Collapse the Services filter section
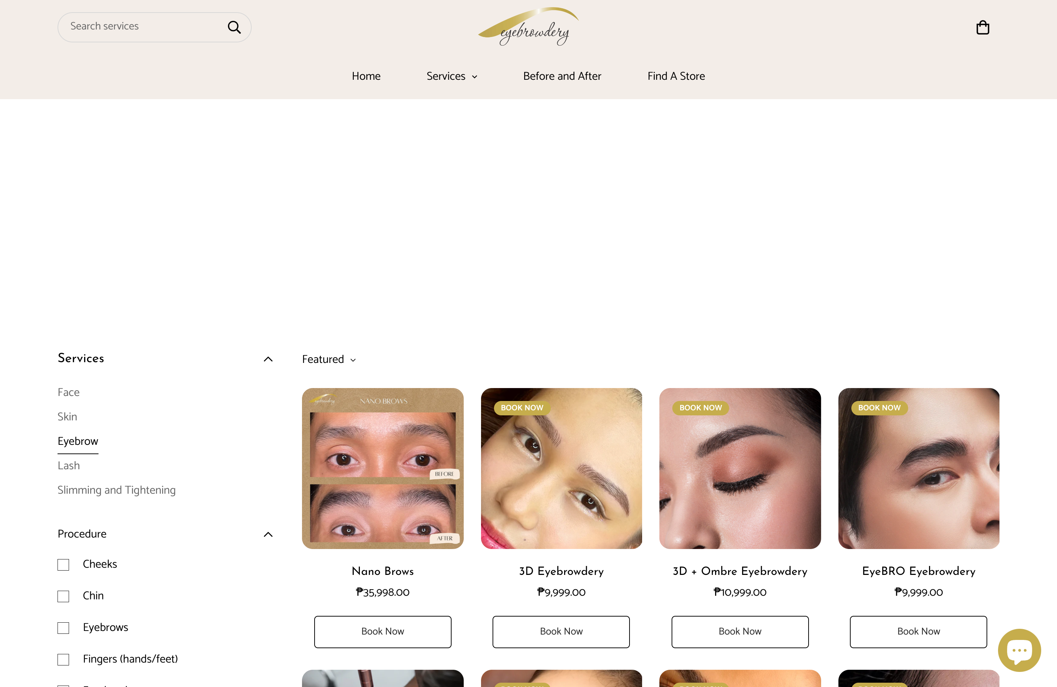This screenshot has height=687, width=1057. 268,359
